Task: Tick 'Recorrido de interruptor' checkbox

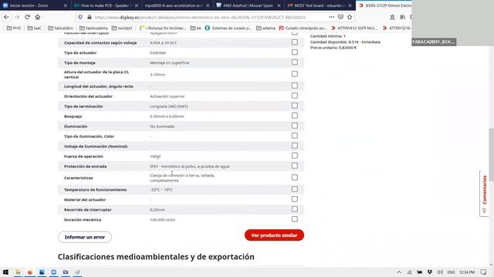Action: [x=295, y=209]
